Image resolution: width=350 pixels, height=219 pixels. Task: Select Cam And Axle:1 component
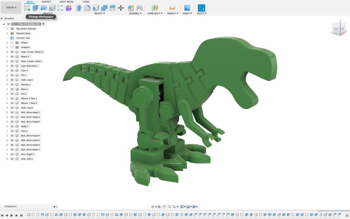pyautogui.click(x=29, y=66)
